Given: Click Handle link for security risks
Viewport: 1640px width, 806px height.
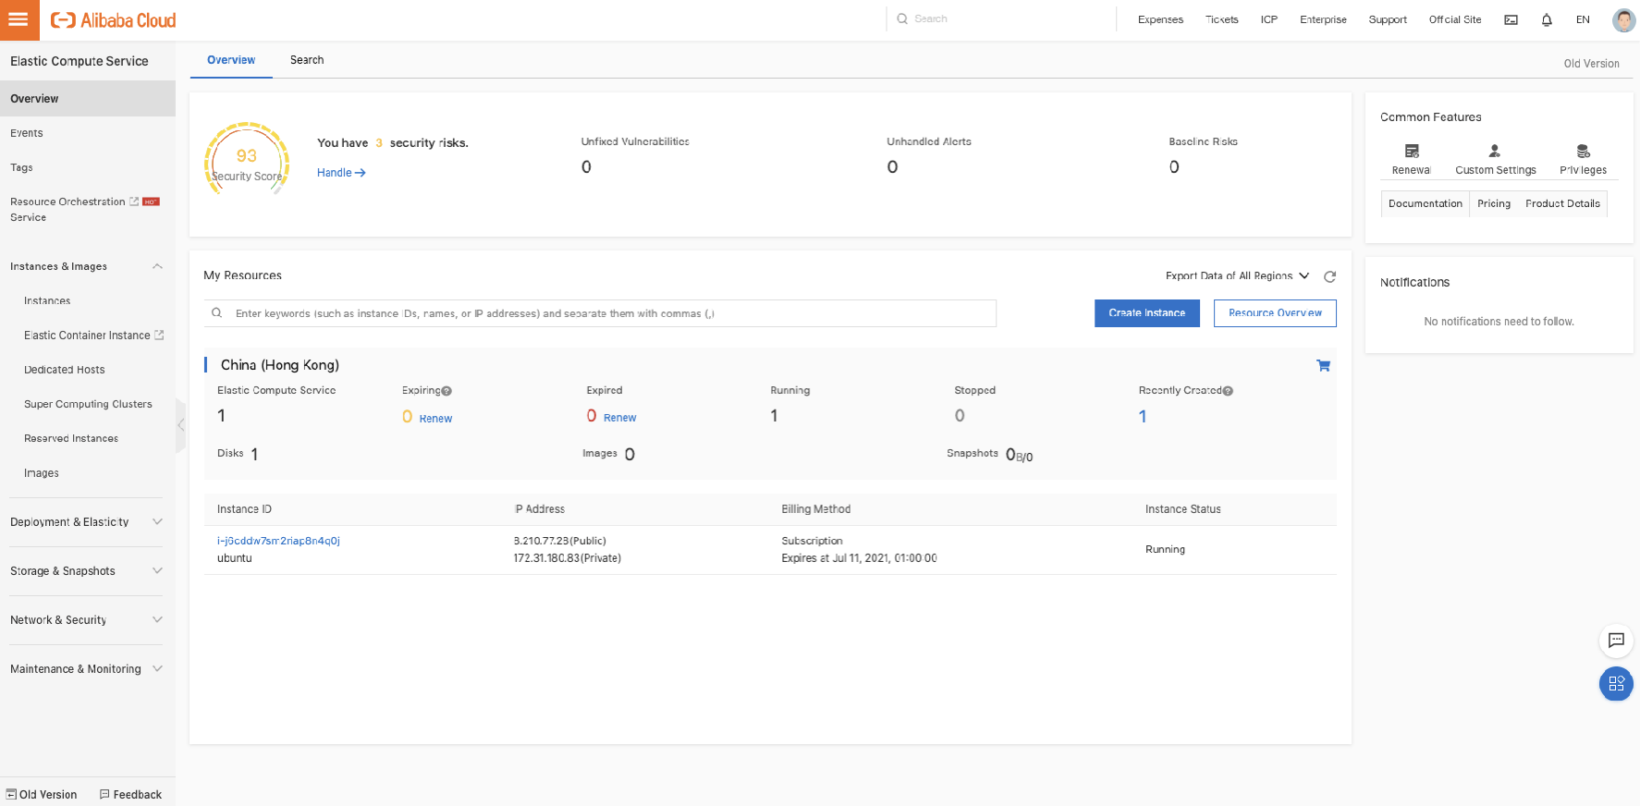Looking at the screenshot, I should 341,173.
